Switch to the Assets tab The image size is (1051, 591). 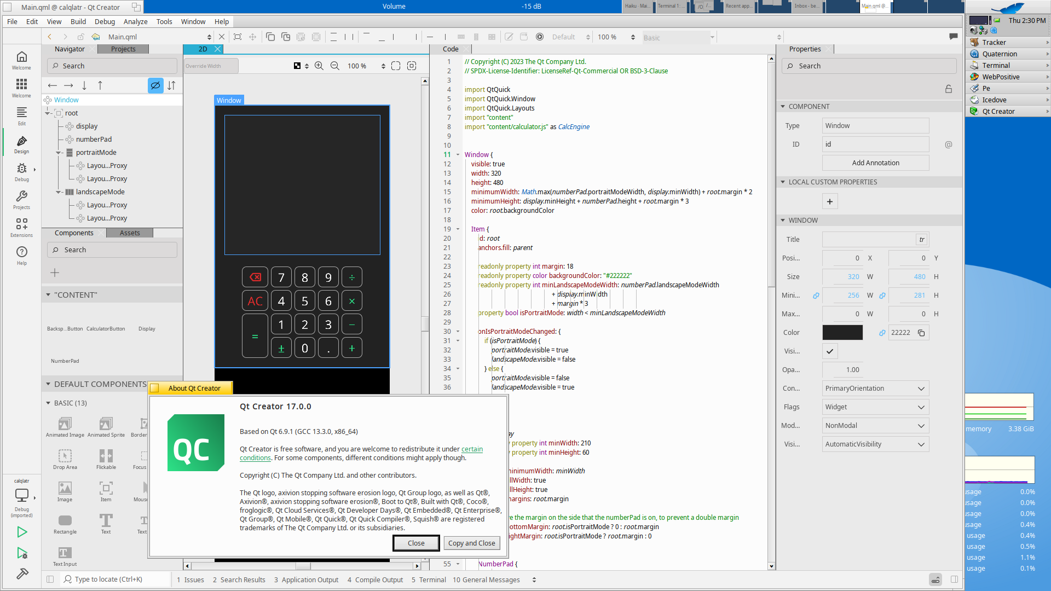click(130, 233)
